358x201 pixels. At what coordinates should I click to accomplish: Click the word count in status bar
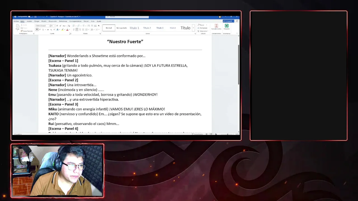pyautogui.click(x=17, y=134)
